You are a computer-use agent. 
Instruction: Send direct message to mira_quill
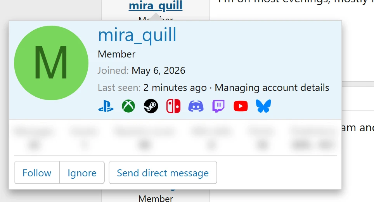[x=163, y=172]
